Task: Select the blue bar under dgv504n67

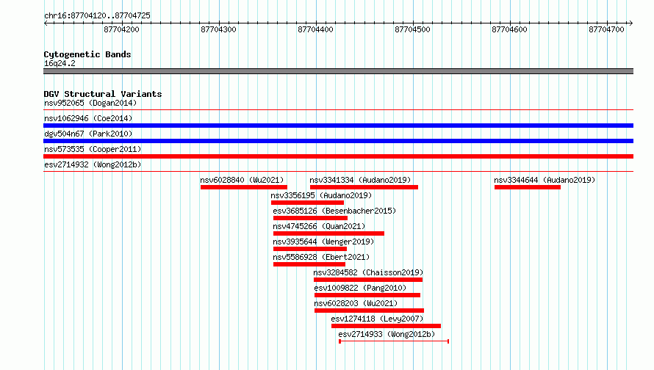Action: click(x=338, y=141)
